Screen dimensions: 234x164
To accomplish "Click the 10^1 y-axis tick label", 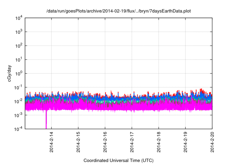I will (19, 59).
